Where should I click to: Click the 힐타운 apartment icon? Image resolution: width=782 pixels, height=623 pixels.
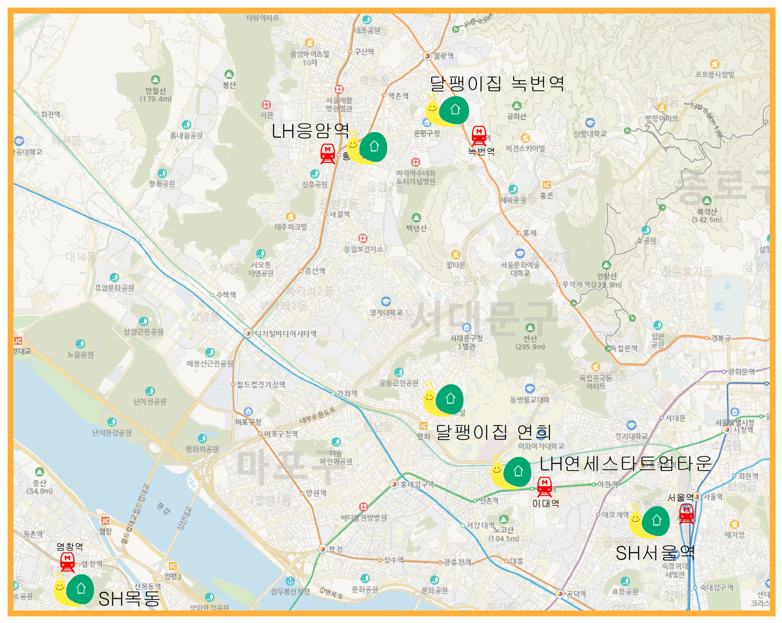click(x=456, y=255)
